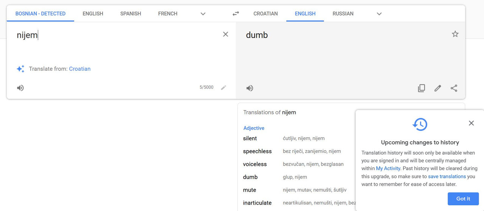The image size is (484, 211).
Task: Click 'ćutljiv, nijem, nijem' synonyms
Action: click(x=304, y=138)
